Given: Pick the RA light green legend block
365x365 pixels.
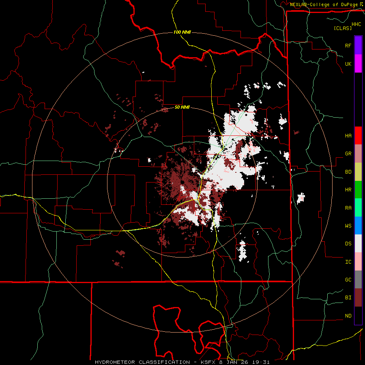Looking at the screenshot, I should [358, 208].
